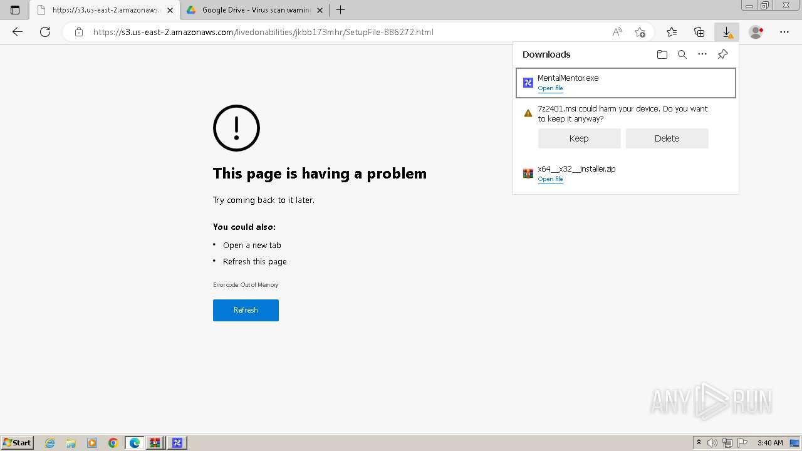Click warning icon beside 7z2401.msi
Screen dimensions: 802x451
pyautogui.click(x=528, y=113)
